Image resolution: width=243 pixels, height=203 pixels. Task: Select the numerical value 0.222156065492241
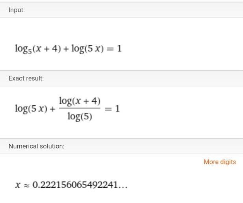75,185
